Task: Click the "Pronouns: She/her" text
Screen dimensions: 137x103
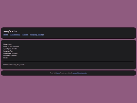Action: point(10,55)
